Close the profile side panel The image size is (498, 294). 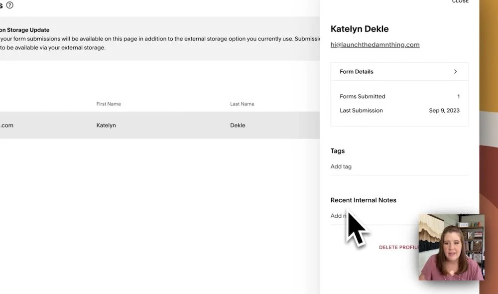460,1
